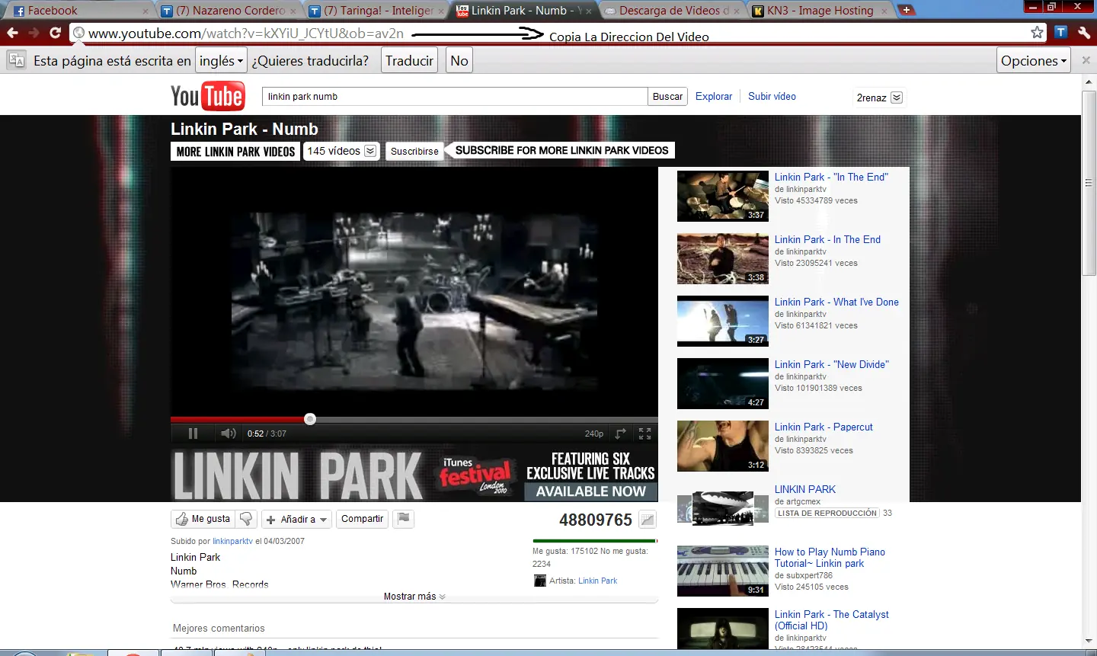Open the pop-out player arrow icon

point(620,433)
